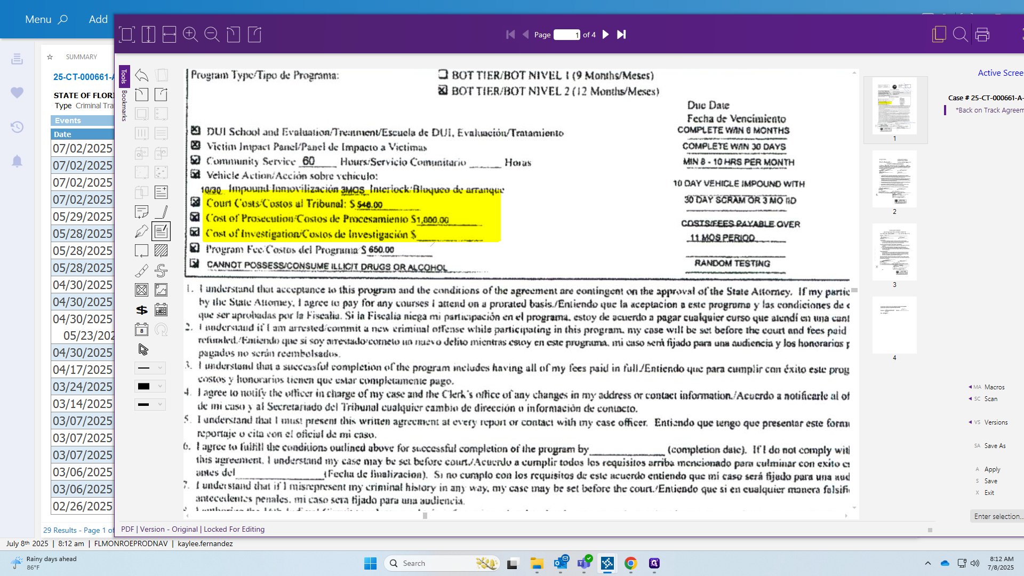Zoom in on the document
This screenshot has height=576, width=1024.
tap(190, 35)
